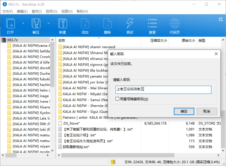226x166 pixels.
Task: Click the text file icon beside 【老王论坛介绍】.txt*
Action: click(60, 135)
